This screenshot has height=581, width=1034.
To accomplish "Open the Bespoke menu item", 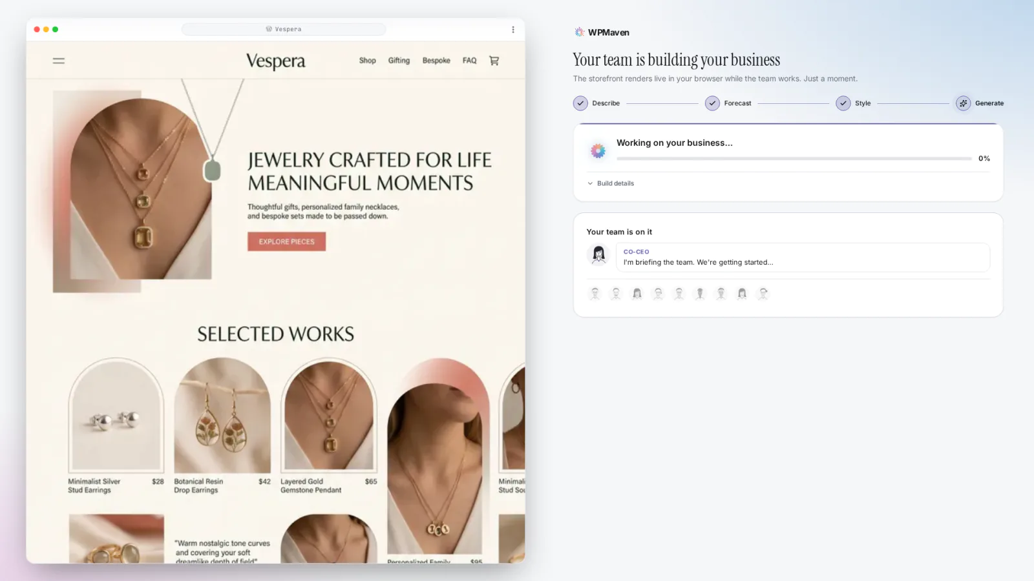I will (x=436, y=61).
